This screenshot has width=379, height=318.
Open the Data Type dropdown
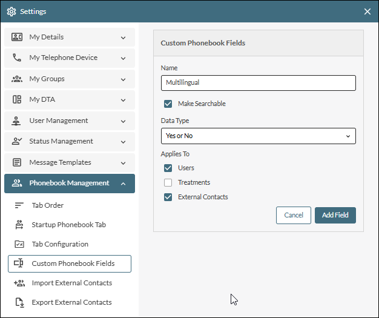(x=258, y=136)
